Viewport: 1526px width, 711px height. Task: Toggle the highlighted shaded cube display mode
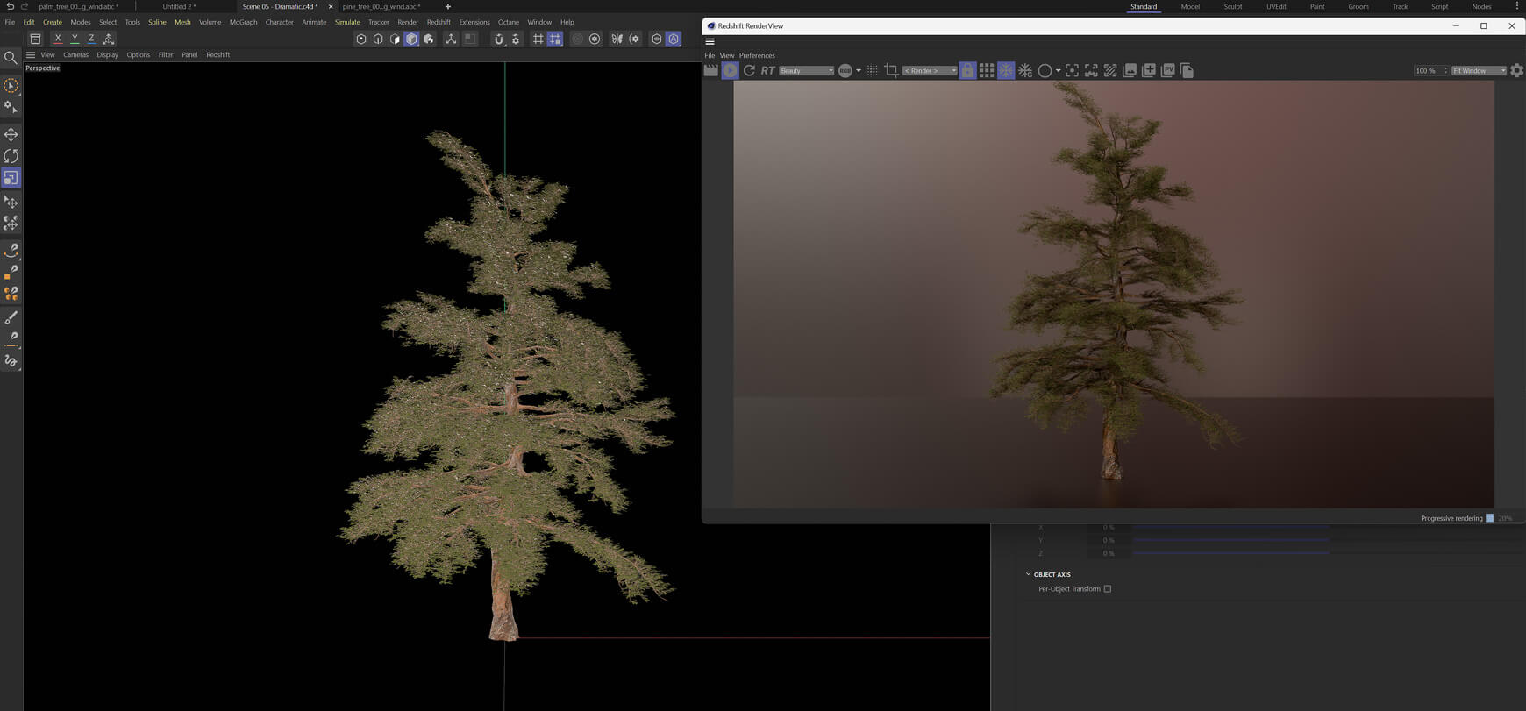coord(411,39)
